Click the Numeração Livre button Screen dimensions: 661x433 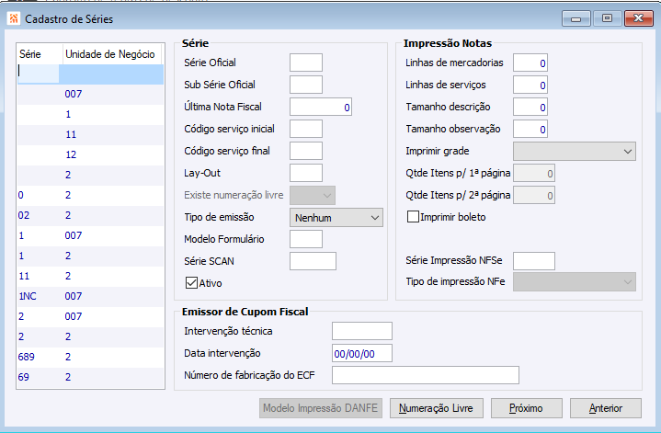pyautogui.click(x=436, y=408)
